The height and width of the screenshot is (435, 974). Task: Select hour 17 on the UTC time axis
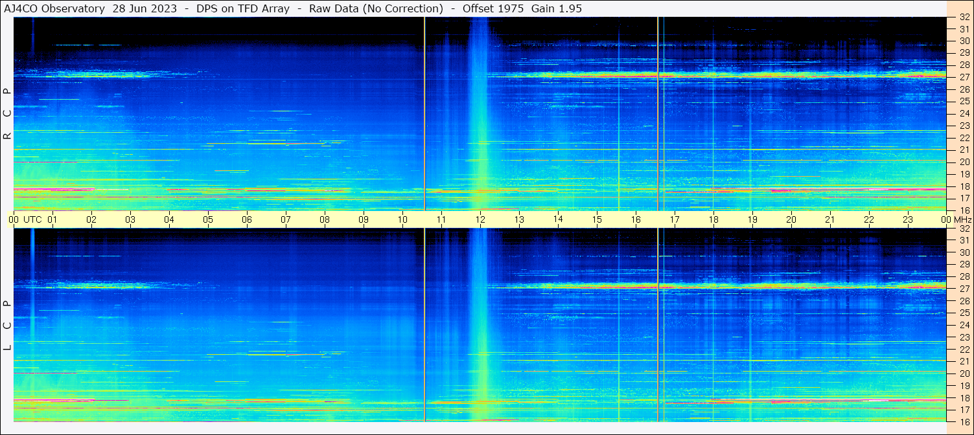click(675, 219)
